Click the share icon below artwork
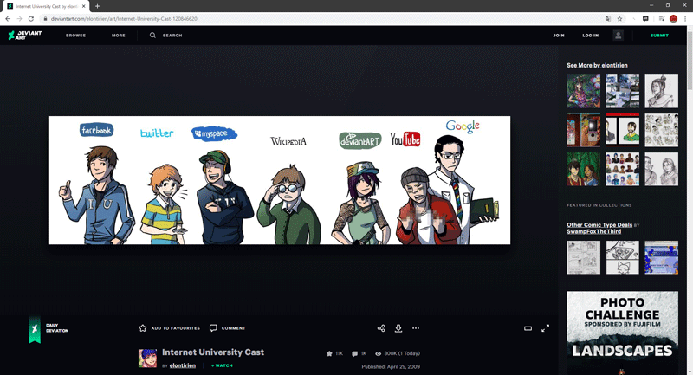 click(381, 328)
